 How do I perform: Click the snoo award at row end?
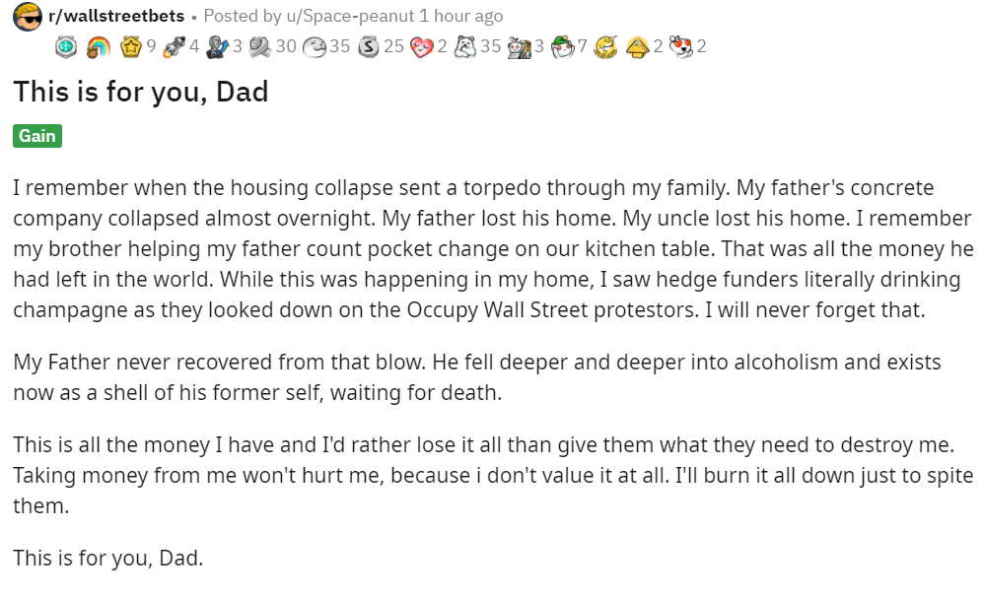(680, 45)
